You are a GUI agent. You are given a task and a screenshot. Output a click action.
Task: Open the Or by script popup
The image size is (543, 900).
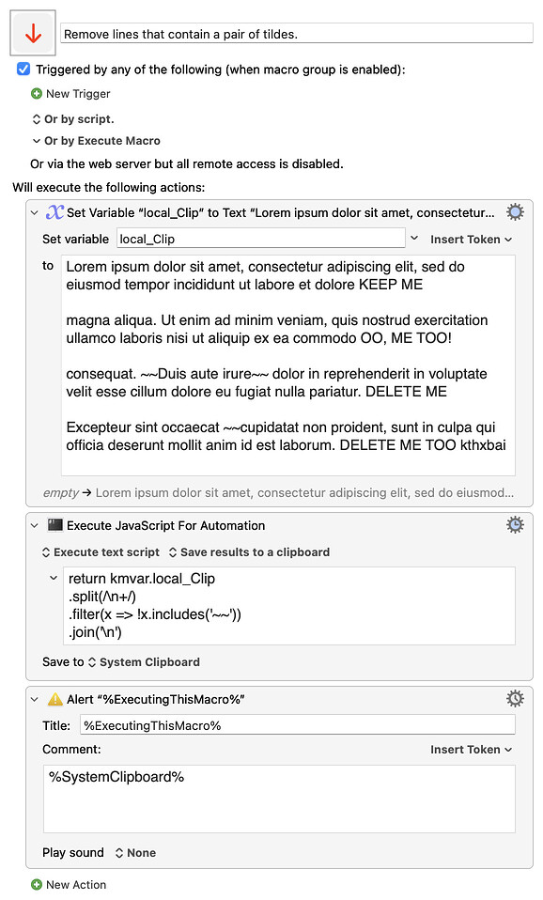(x=73, y=118)
